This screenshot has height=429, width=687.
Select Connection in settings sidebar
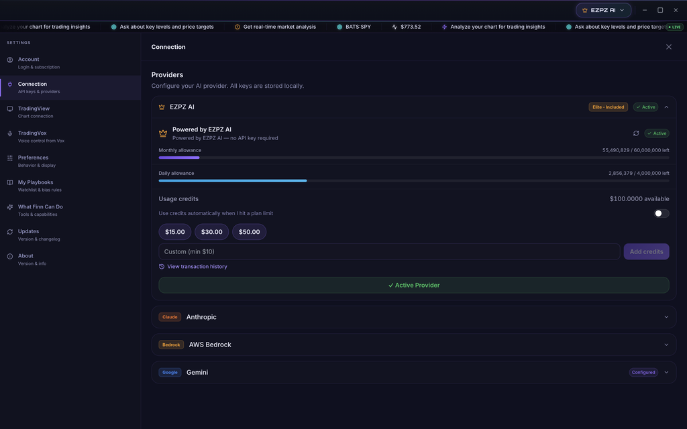click(x=70, y=88)
